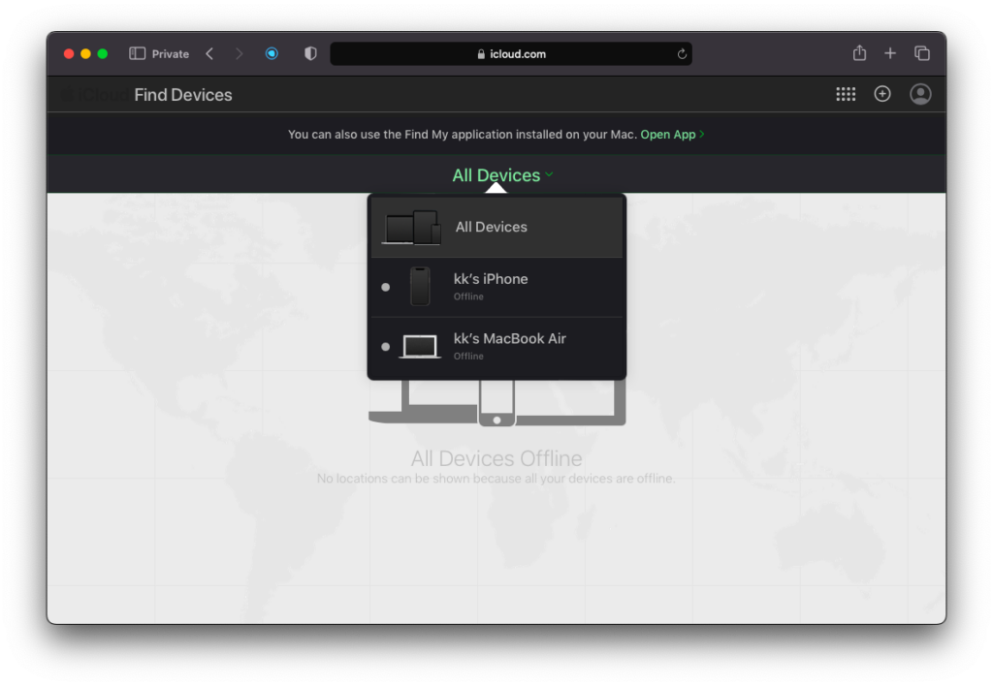The height and width of the screenshot is (686, 993).
Task: Select All Devices in the list
Action: pos(496,227)
